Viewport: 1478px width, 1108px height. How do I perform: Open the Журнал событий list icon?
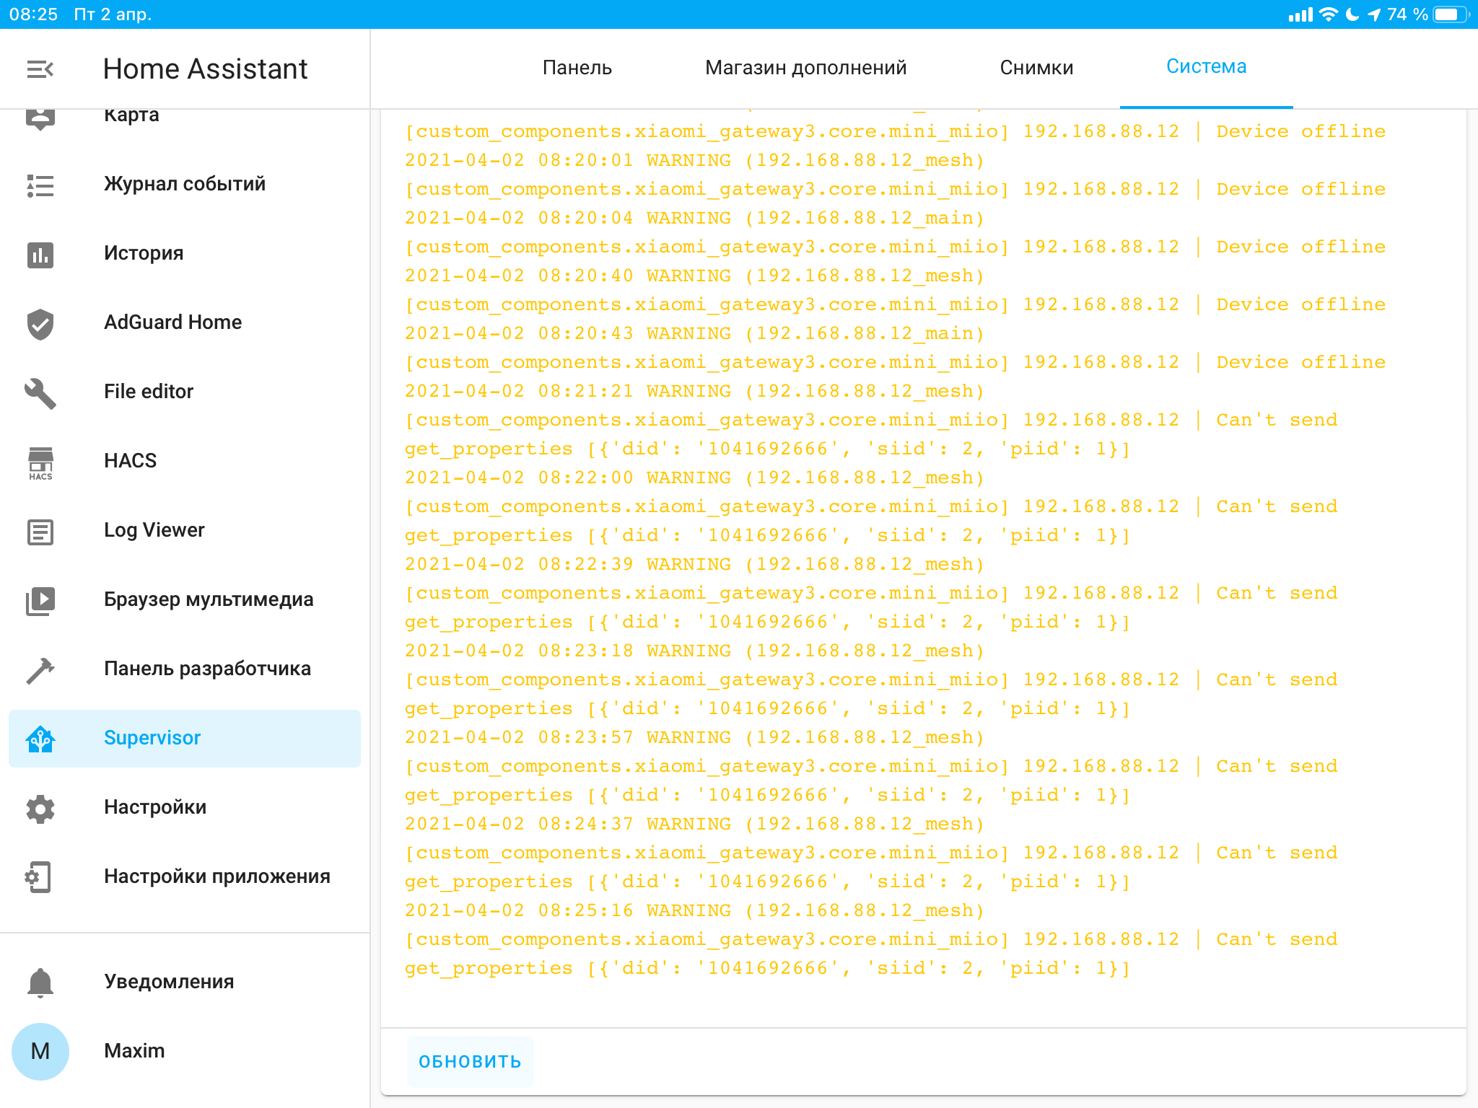(40, 185)
